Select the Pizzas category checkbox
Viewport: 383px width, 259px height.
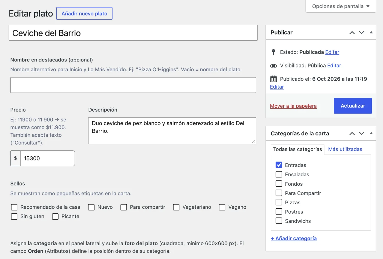(279, 202)
